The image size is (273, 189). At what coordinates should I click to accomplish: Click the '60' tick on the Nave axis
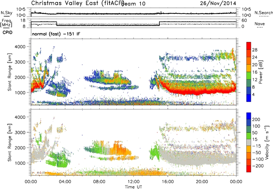pos(244,20)
